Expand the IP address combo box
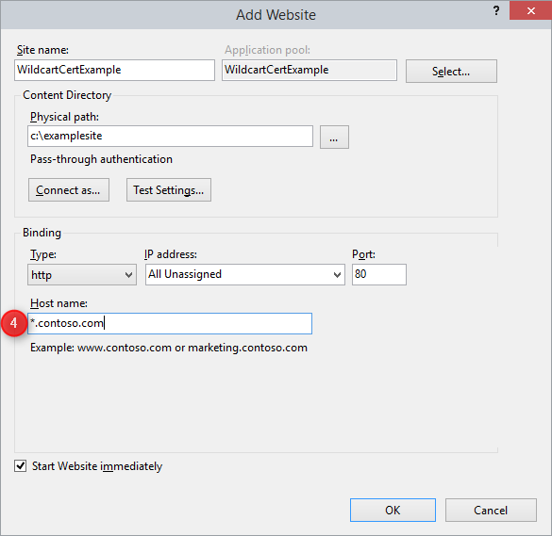 (x=245, y=274)
